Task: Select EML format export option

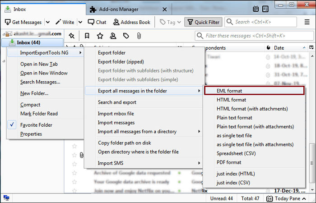Action: pyautogui.click(x=254, y=91)
